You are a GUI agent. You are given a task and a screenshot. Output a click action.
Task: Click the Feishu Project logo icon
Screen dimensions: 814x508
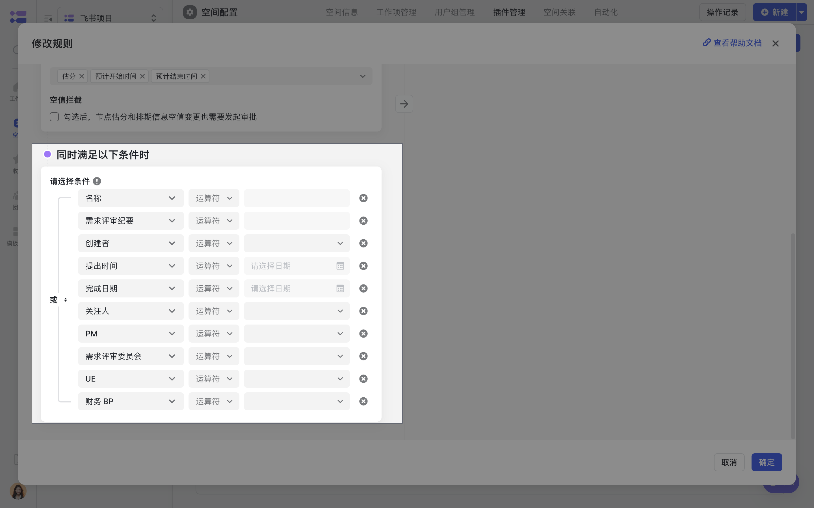click(18, 17)
